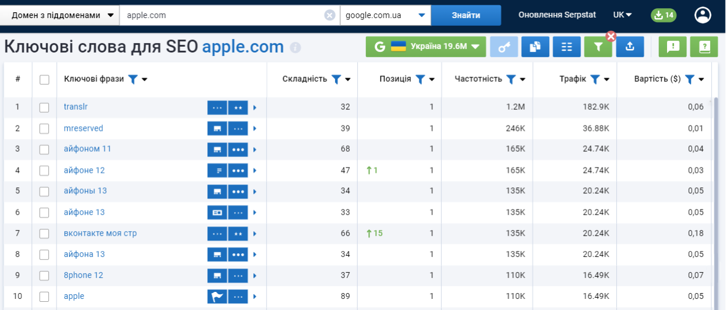The image size is (726, 310).
Task: Click the three-dots icon in айфоном 11 row
Action: pos(238,149)
